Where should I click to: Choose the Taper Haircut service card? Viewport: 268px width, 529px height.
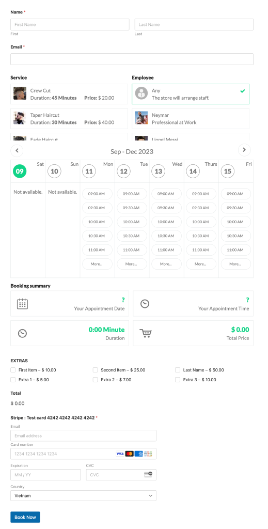[69, 118]
